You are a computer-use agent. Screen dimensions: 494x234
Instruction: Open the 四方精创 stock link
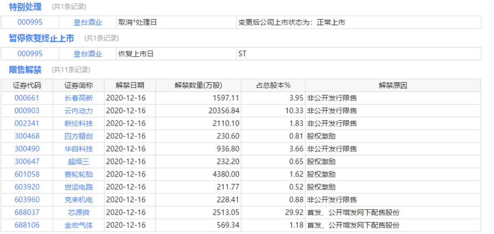pos(79,136)
